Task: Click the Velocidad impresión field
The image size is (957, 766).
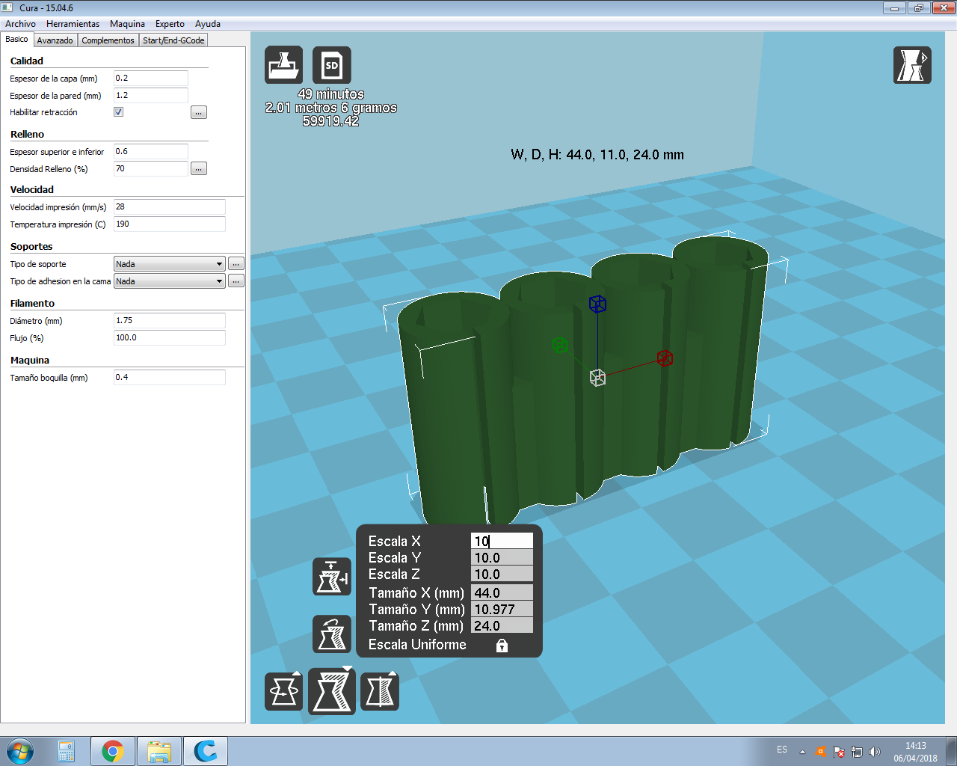Action: coord(170,207)
